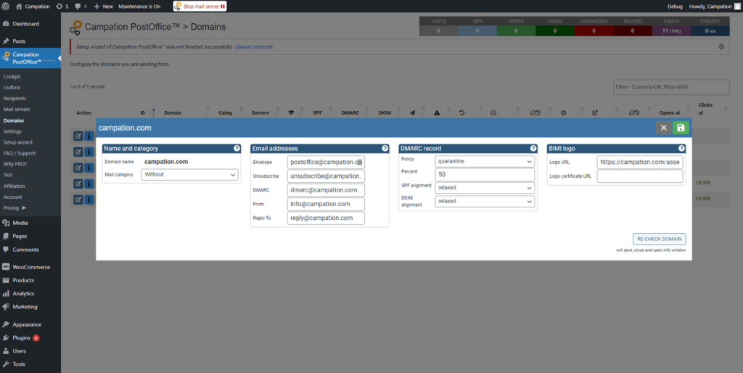Click the external link column header icon
The height and width of the screenshot is (373, 743).
tap(595, 112)
